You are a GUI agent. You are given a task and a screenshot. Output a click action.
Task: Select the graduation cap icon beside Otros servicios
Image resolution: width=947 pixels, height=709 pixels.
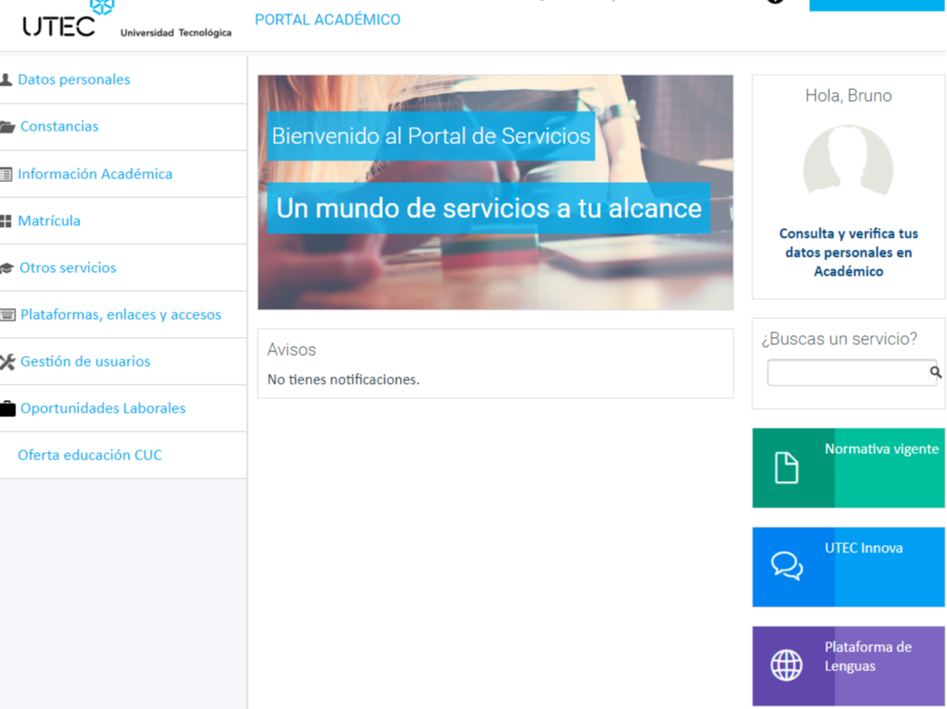(x=8, y=267)
